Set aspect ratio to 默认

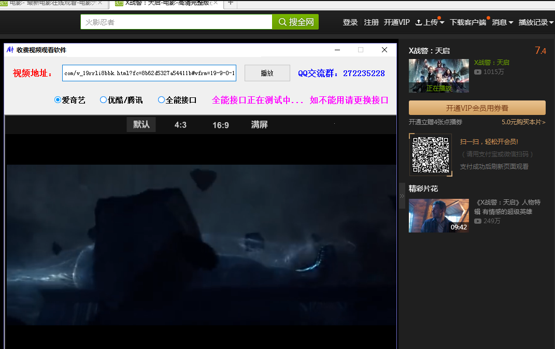pos(141,124)
